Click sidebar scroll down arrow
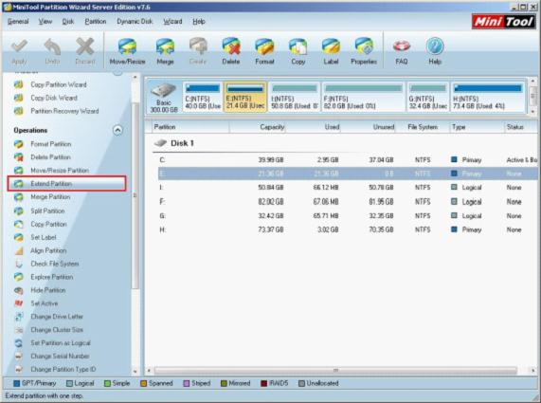The height and width of the screenshot is (403, 541). pyautogui.click(x=135, y=371)
